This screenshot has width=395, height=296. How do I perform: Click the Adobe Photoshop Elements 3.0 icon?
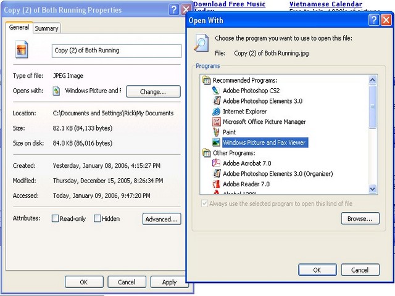tap(217, 101)
